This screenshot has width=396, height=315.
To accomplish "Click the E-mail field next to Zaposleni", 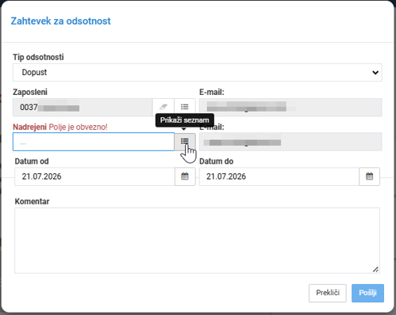I will click(290, 107).
